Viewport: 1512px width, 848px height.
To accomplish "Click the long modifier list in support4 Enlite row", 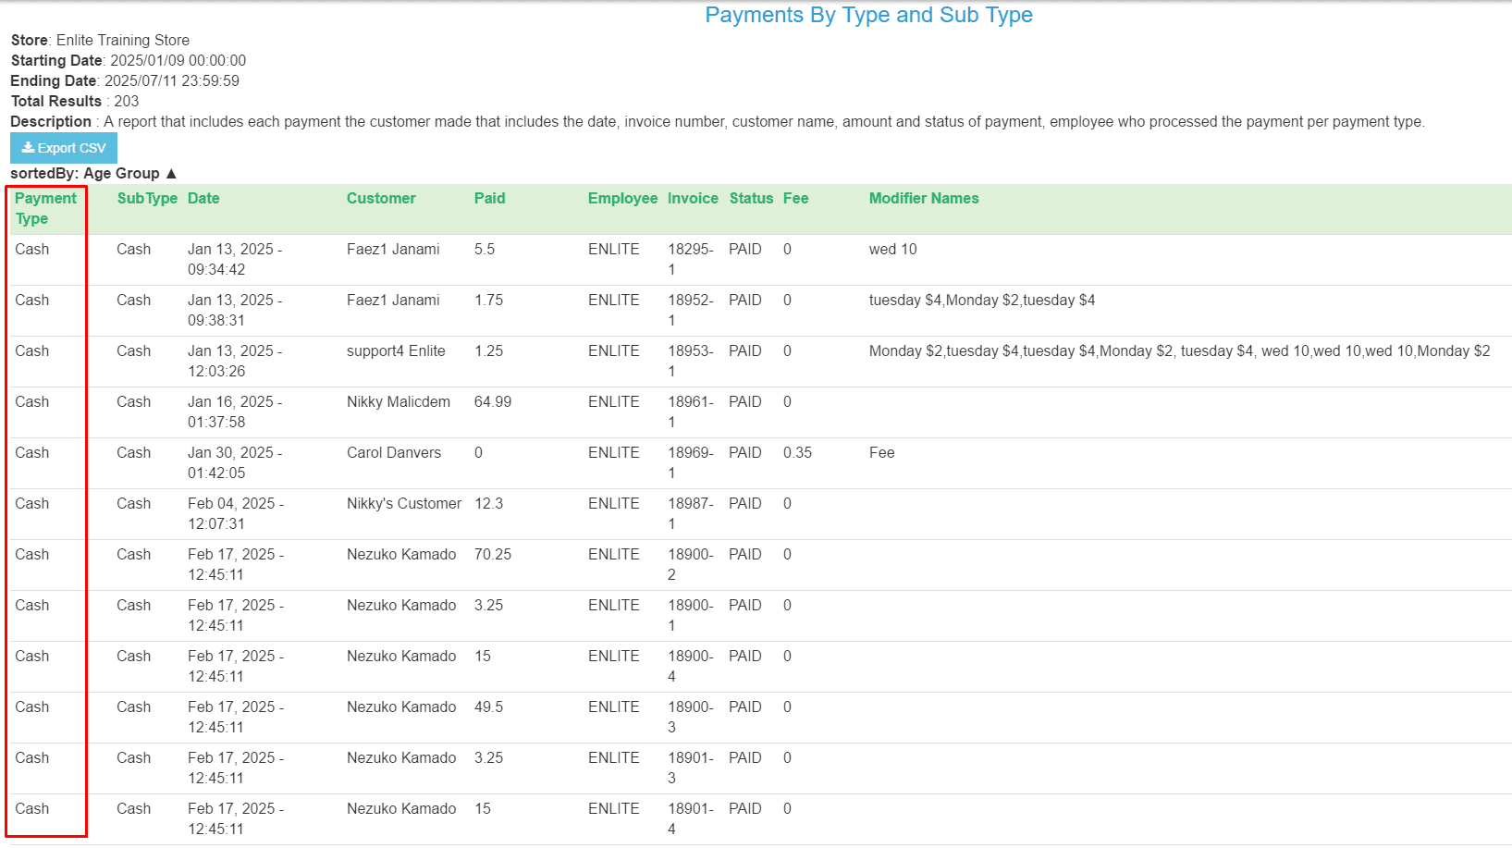I will pyautogui.click(x=1180, y=351).
